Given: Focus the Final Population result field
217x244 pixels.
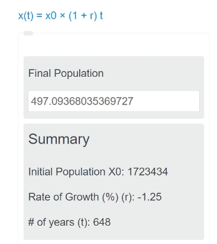Looking at the screenshot, I should point(114,101).
